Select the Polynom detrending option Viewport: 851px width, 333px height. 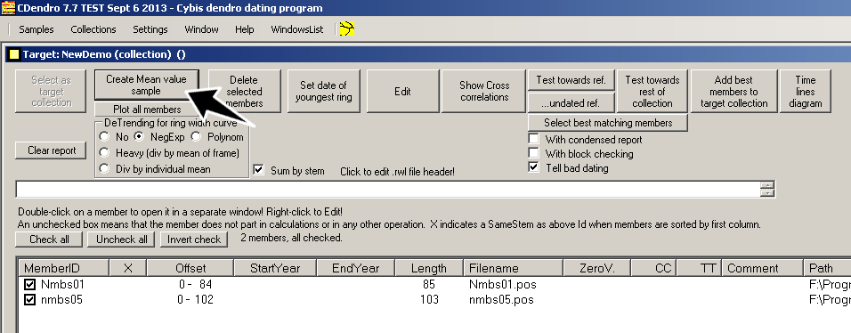pyautogui.click(x=196, y=137)
